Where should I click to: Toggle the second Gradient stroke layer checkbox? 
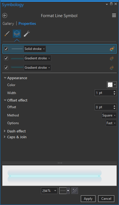6,68
